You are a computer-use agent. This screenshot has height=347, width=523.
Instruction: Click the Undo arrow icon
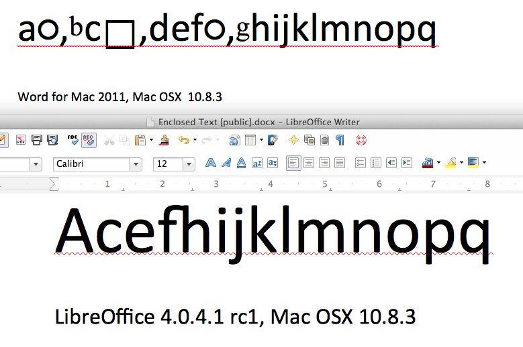(183, 140)
